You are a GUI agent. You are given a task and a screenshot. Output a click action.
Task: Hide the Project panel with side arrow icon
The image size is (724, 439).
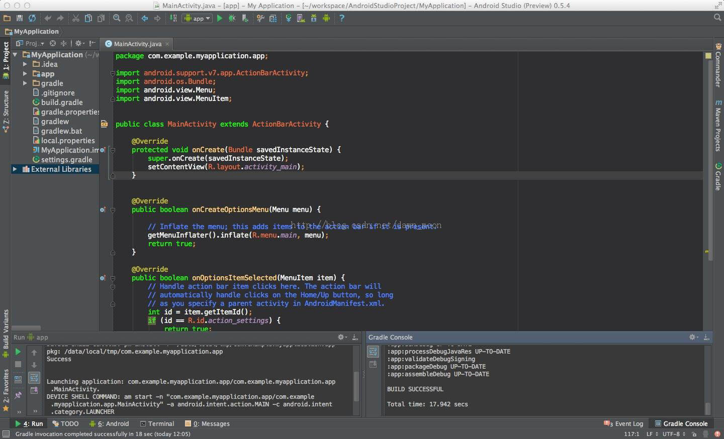(x=93, y=43)
